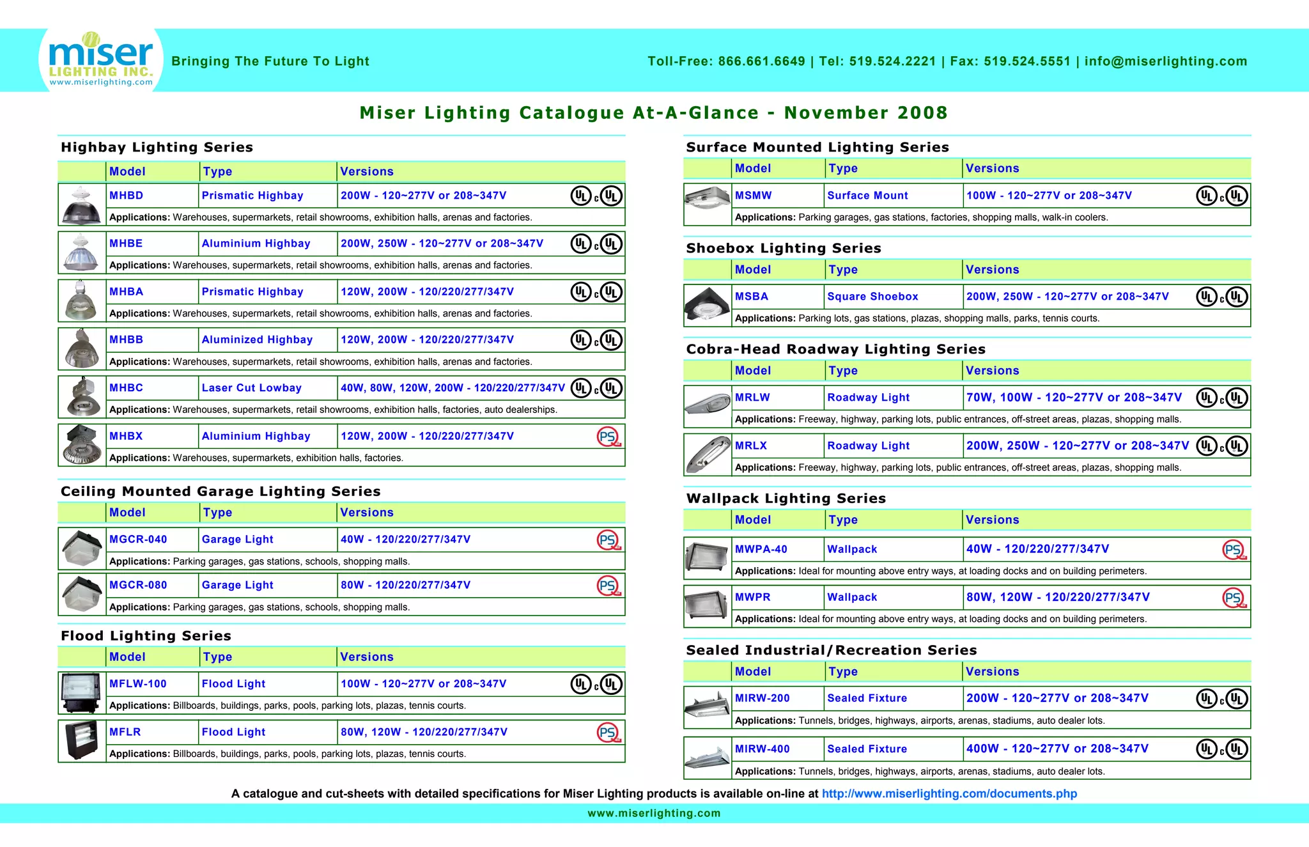Click the www.miserlighting.com footer link
Screen dimensions: 1309x847
click(x=654, y=813)
